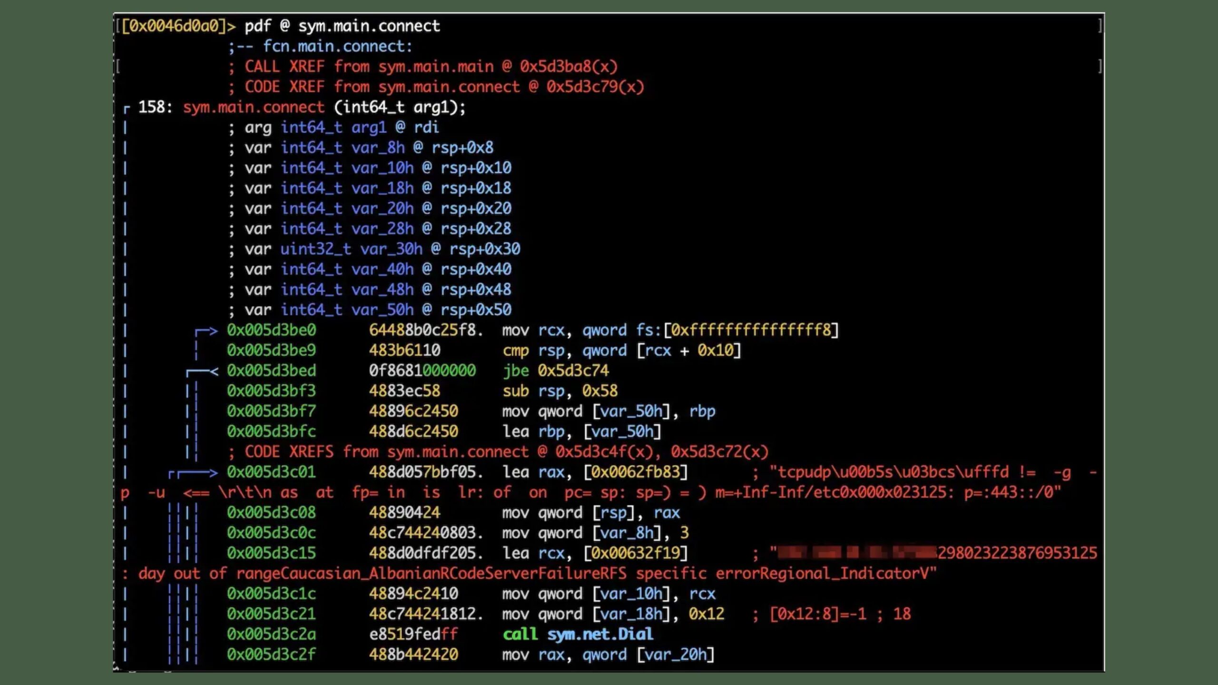Select the prompt address [0x0046d0a0]

[174, 26]
